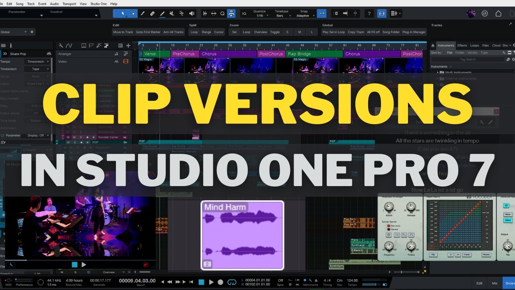The height and width of the screenshot is (290, 515).
Task: Open the Tempo Timestretch dropdown
Action: (x=37, y=62)
